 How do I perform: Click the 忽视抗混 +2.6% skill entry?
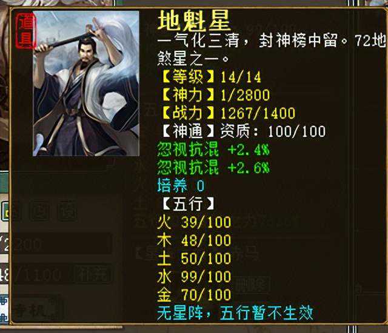click(213, 168)
